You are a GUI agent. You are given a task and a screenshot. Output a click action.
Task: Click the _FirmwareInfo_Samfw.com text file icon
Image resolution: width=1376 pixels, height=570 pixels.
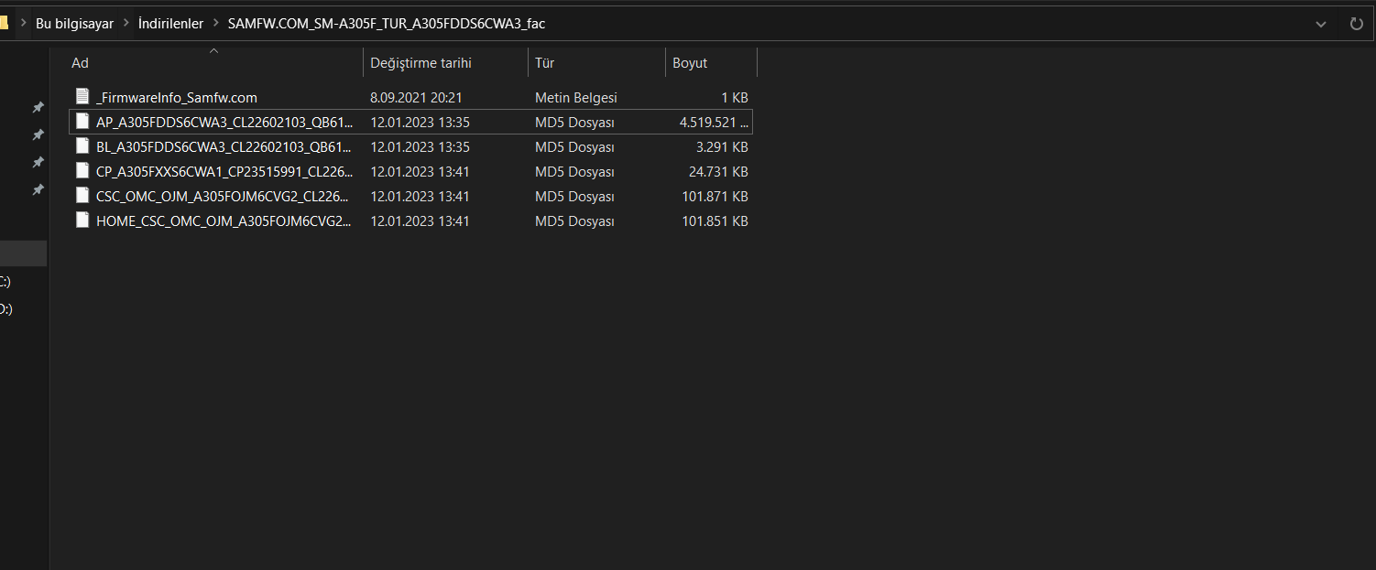pyautogui.click(x=82, y=97)
